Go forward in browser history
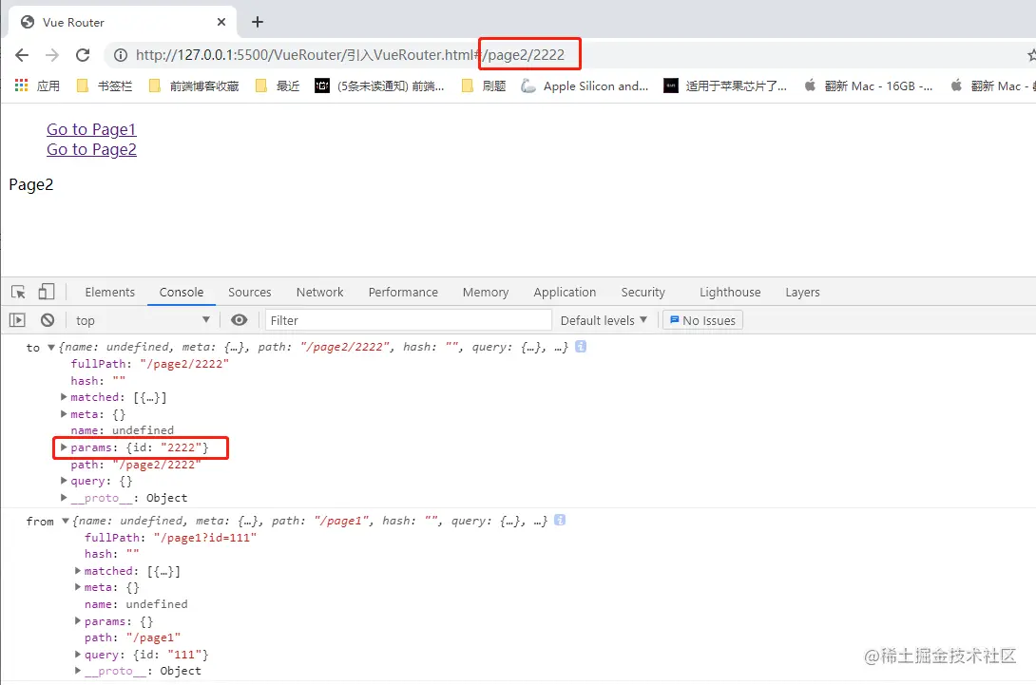The height and width of the screenshot is (685, 1036). pyautogui.click(x=52, y=55)
